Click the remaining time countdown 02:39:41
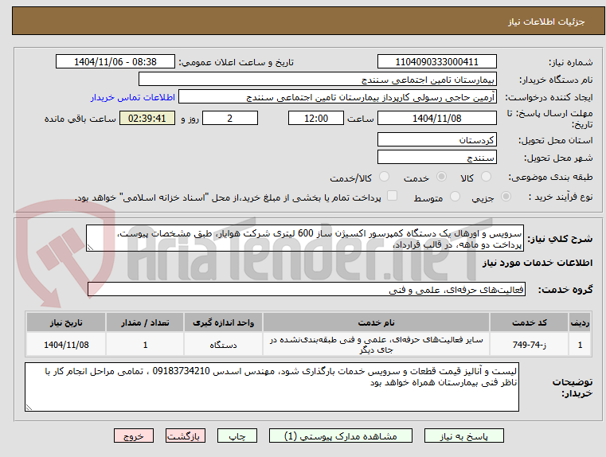The image size is (606, 457). coord(147,118)
